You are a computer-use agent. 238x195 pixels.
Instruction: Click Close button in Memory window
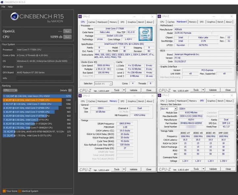point(149,169)
